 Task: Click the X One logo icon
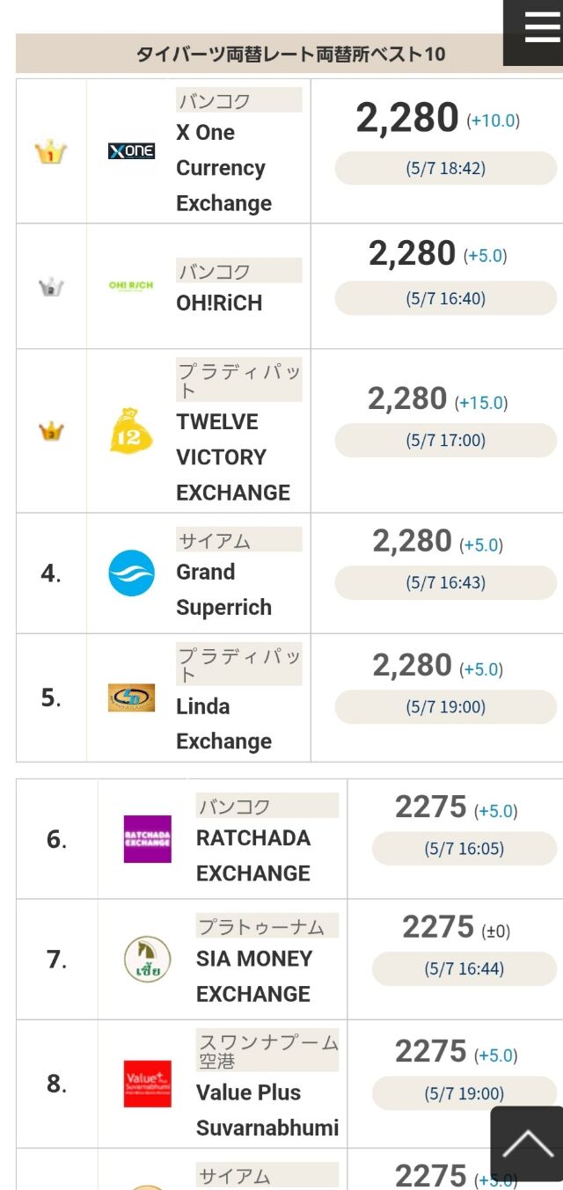[131, 151]
